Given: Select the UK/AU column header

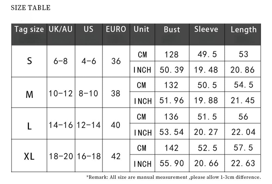Looking at the screenshot, I should pyautogui.click(x=61, y=29).
